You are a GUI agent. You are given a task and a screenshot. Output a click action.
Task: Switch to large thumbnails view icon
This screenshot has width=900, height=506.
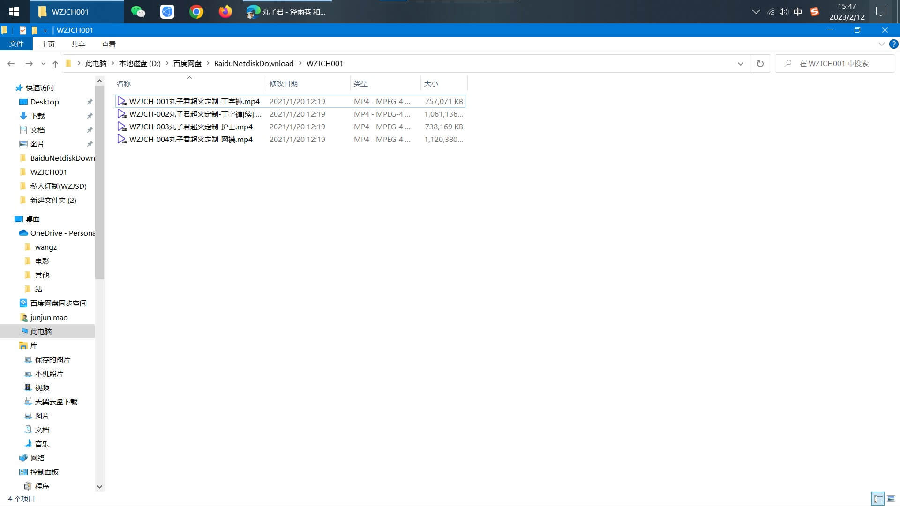click(x=891, y=499)
